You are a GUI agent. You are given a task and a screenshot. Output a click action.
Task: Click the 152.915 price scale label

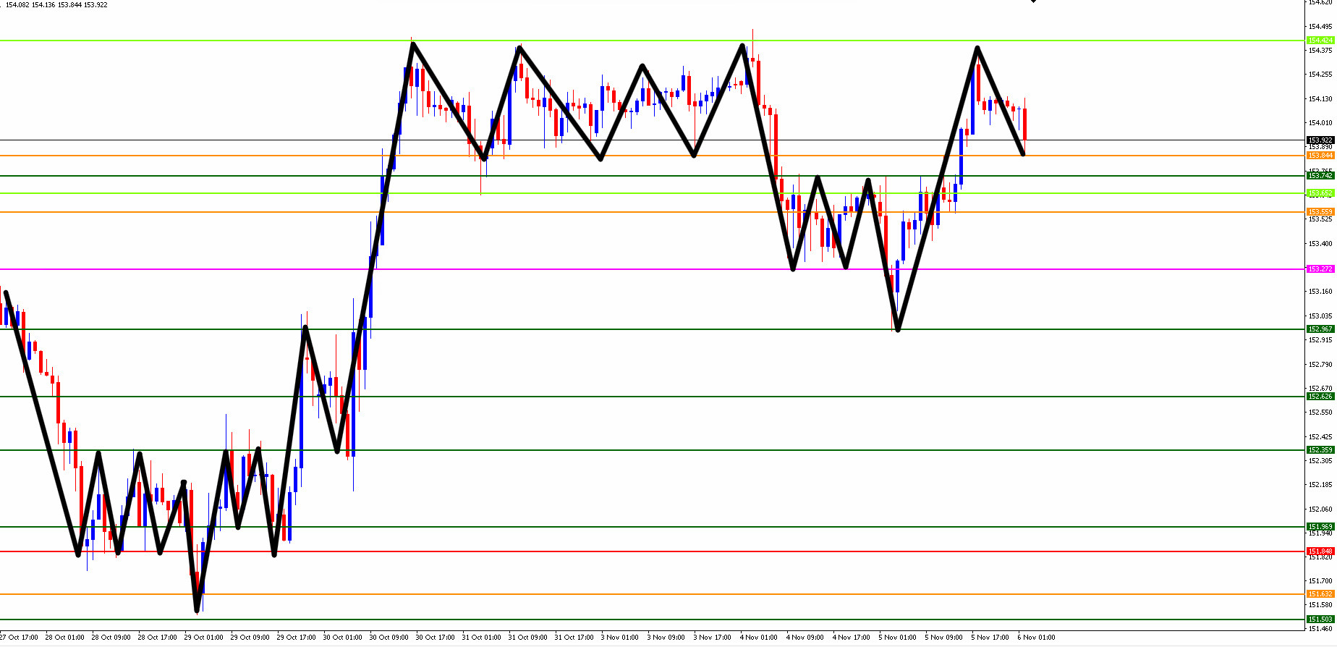click(1320, 340)
